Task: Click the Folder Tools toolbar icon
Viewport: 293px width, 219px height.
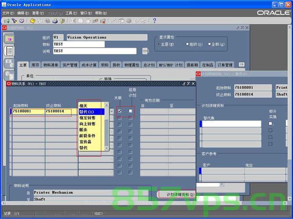Action: [x=143, y=21]
